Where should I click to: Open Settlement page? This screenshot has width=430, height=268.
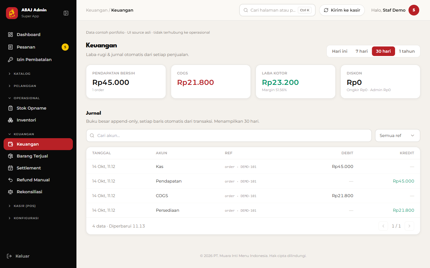[x=38, y=168]
